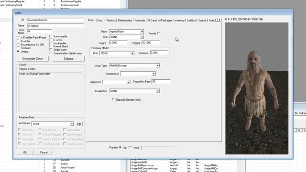The image size is (306, 172).
Task: Open the AI Packages tab
Action: [x=165, y=20]
